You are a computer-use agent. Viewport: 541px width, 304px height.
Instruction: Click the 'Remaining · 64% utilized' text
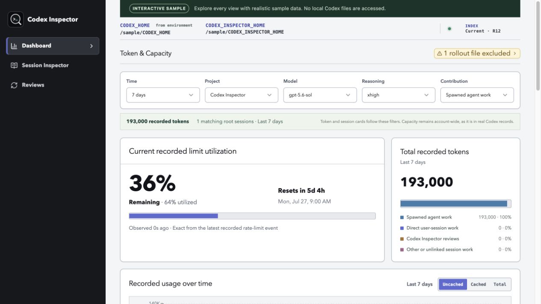[x=163, y=202]
